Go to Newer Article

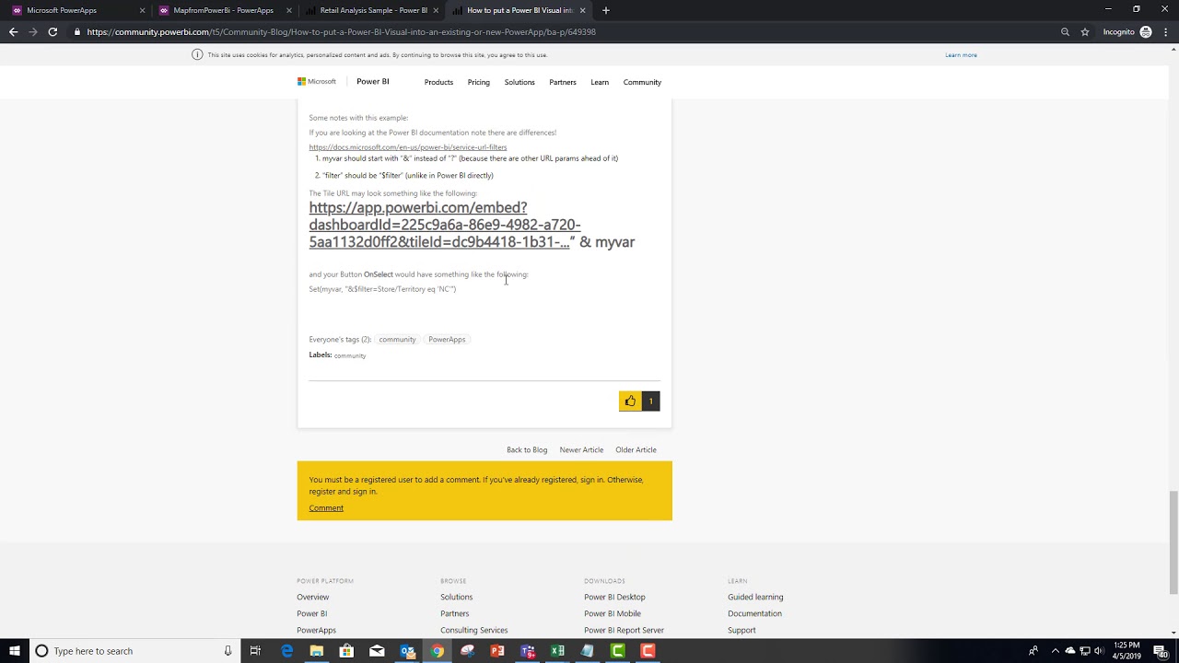tap(581, 449)
